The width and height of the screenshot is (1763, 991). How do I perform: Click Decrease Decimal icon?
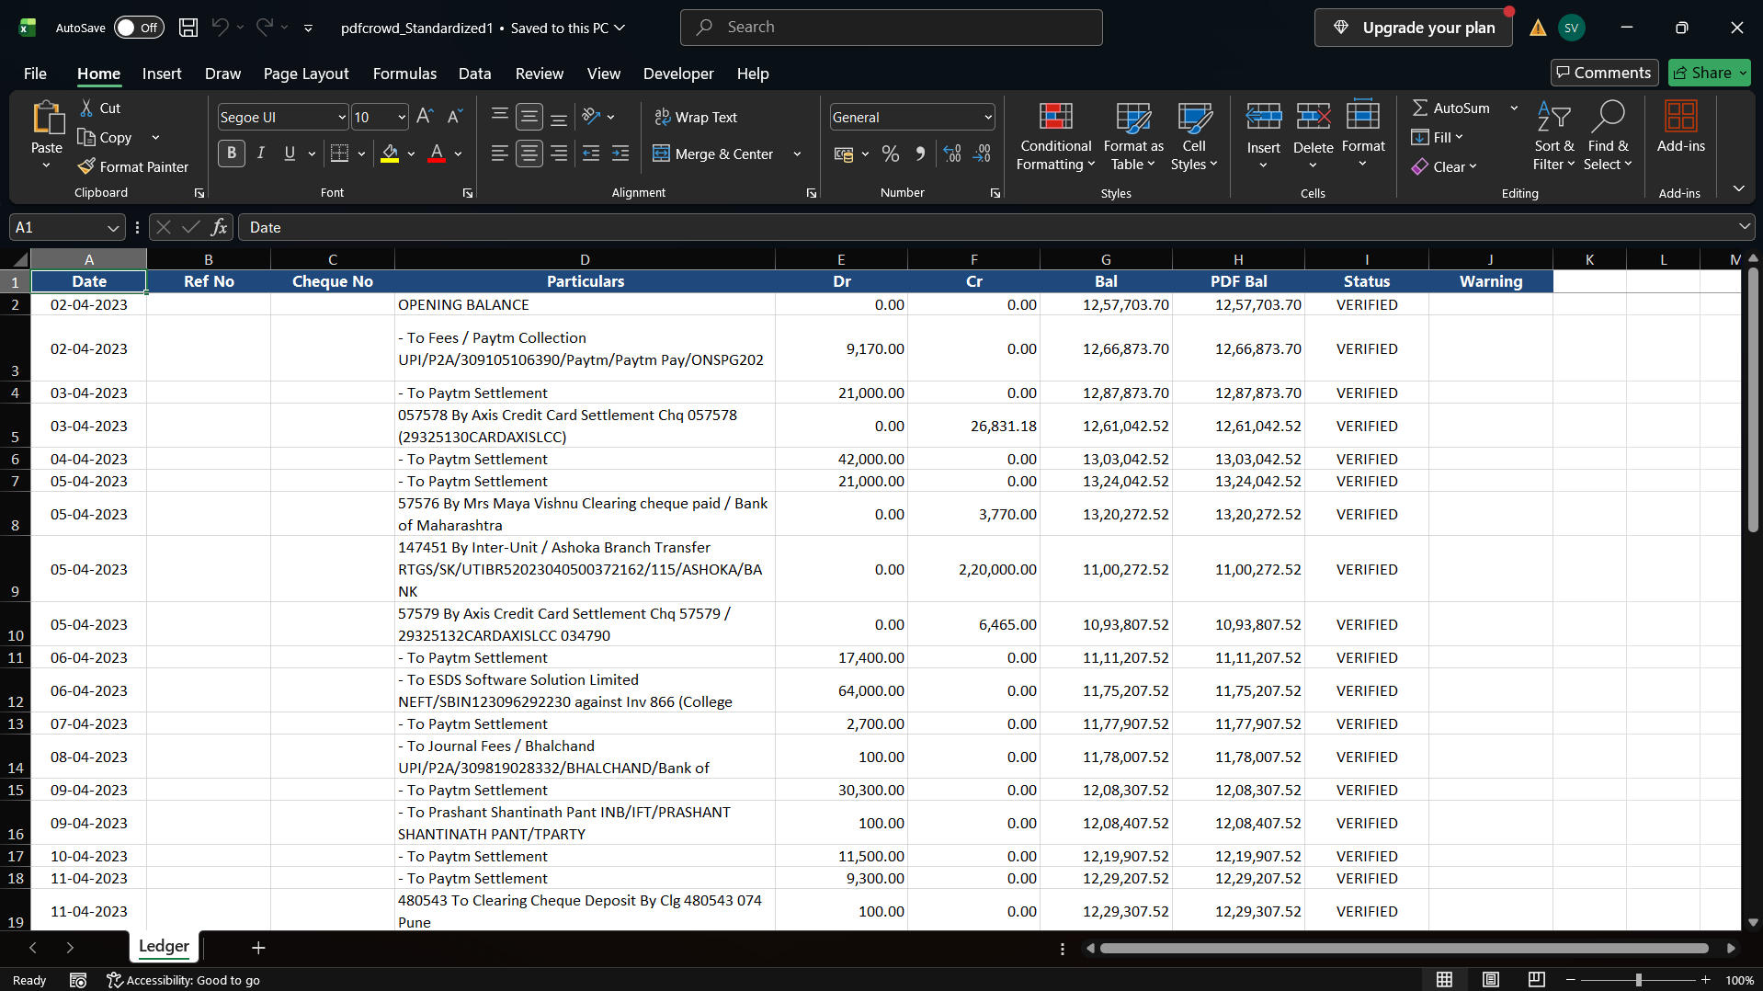(x=983, y=154)
